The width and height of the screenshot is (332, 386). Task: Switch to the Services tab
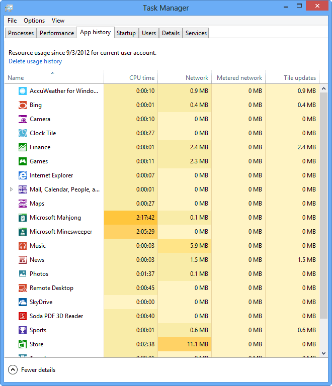click(x=196, y=33)
